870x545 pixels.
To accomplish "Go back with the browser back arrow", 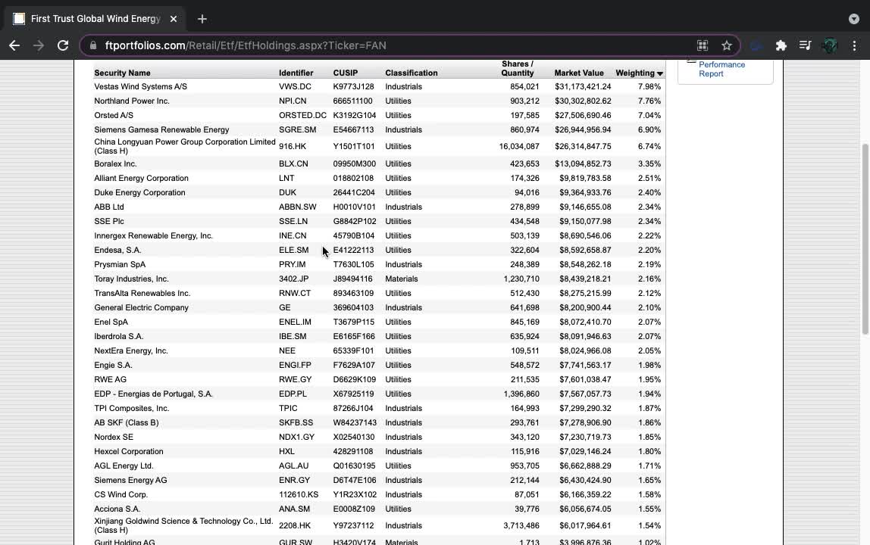I will [14, 45].
